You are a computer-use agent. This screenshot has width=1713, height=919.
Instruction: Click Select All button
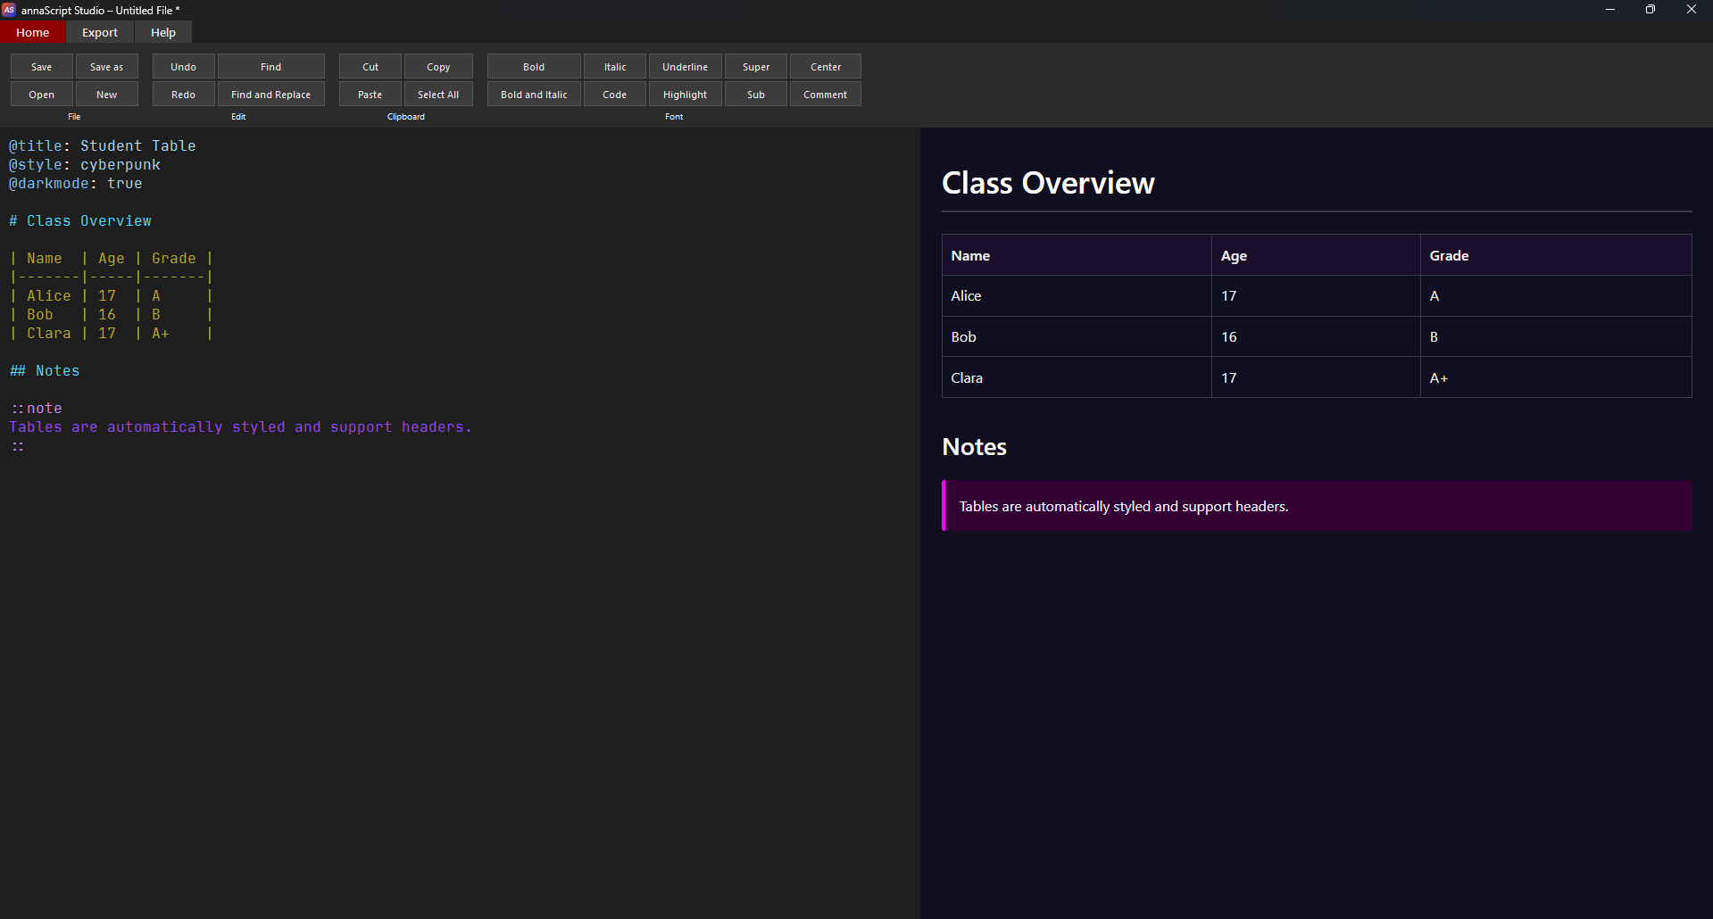click(438, 95)
